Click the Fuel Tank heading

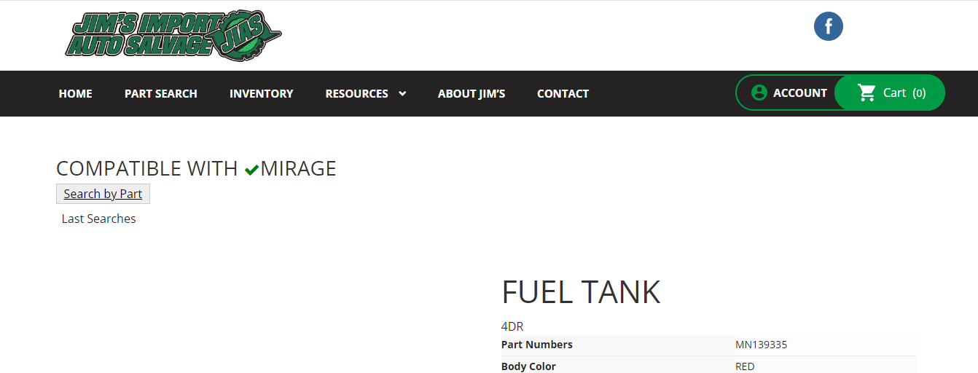pyautogui.click(x=580, y=292)
